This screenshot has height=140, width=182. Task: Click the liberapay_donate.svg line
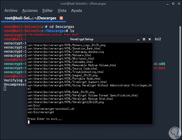pyautogui.click(x=66, y=52)
